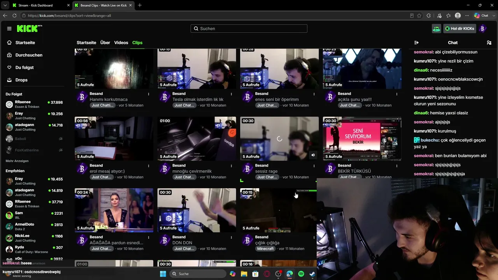Open the drops treasure chest icon in header

pos(437,28)
